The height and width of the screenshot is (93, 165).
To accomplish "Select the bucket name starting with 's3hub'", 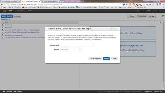I will (x=25, y=38).
